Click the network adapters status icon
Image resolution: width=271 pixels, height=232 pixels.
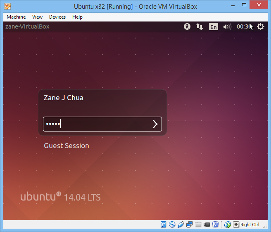[190, 225]
